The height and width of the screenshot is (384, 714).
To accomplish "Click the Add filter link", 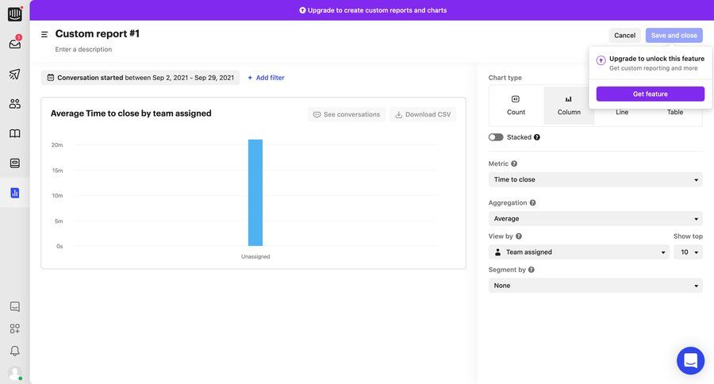I will click(266, 78).
